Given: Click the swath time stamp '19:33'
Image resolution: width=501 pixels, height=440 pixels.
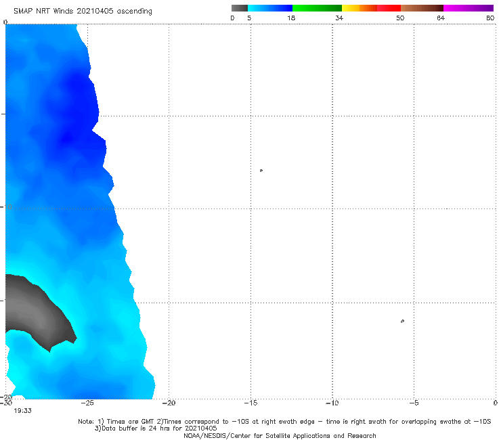Looking at the screenshot, I should (x=22, y=411).
